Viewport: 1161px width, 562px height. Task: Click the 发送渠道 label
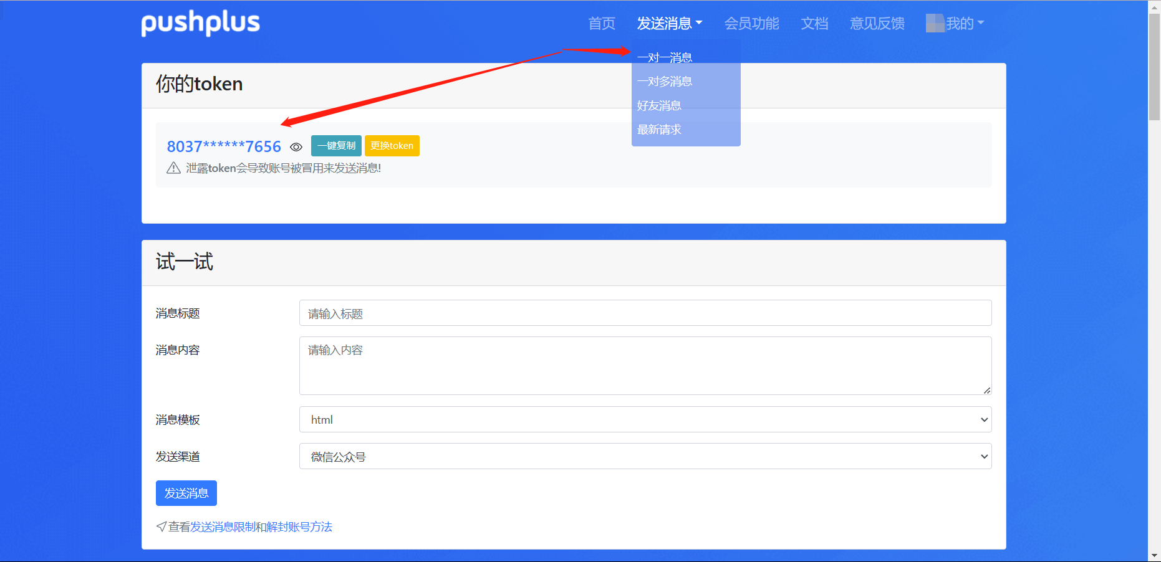178,457
